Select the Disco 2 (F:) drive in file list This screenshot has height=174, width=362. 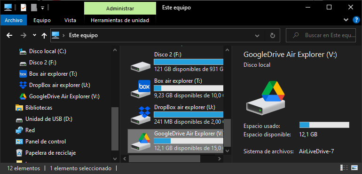coord(176,62)
